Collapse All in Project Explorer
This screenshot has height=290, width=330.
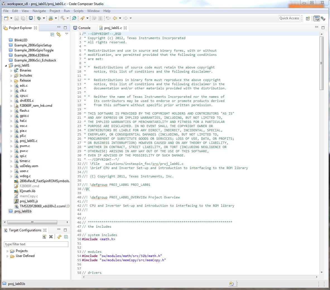point(52,34)
